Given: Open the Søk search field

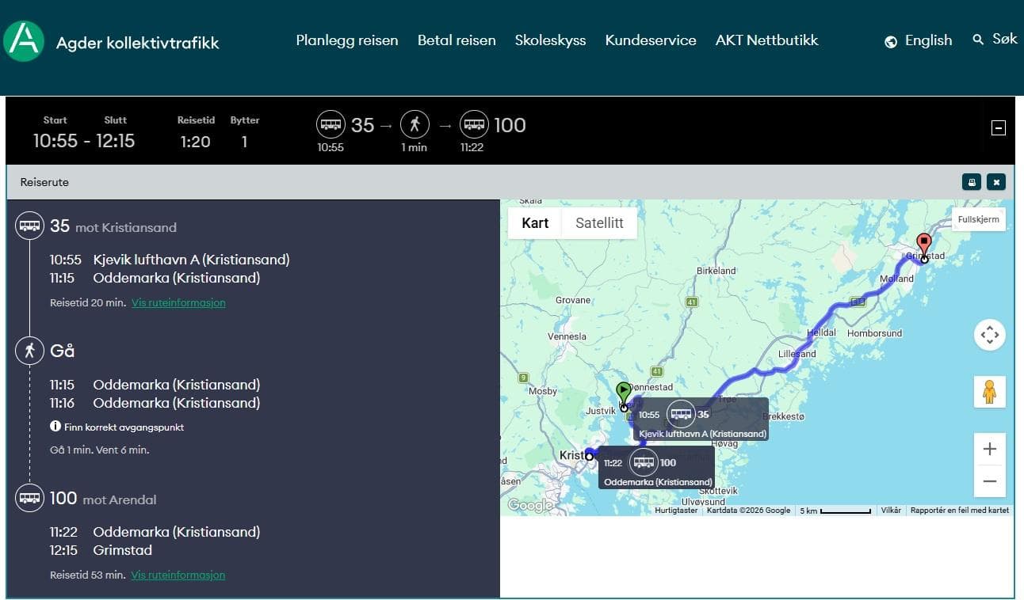Looking at the screenshot, I should [x=995, y=39].
